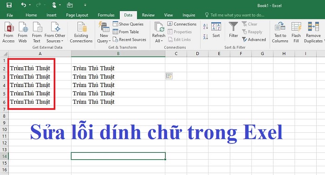Import data From Web

(x=22, y=32)
